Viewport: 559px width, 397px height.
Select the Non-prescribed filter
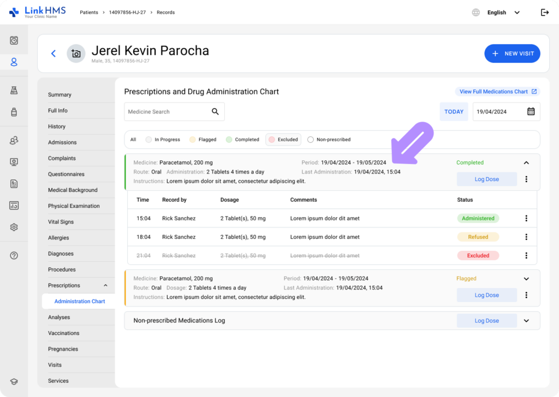[x=329, y=140]
